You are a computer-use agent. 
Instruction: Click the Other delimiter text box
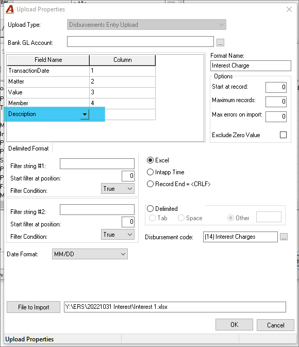point(269,217)
